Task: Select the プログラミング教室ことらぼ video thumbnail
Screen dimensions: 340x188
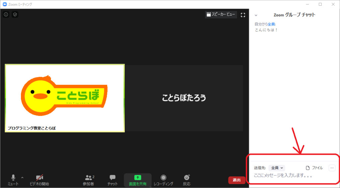Action: tap(65, 98)
